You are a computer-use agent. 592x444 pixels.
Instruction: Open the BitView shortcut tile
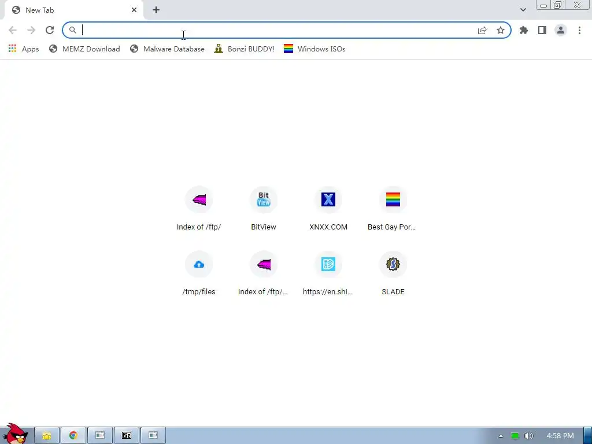(264, 208)
